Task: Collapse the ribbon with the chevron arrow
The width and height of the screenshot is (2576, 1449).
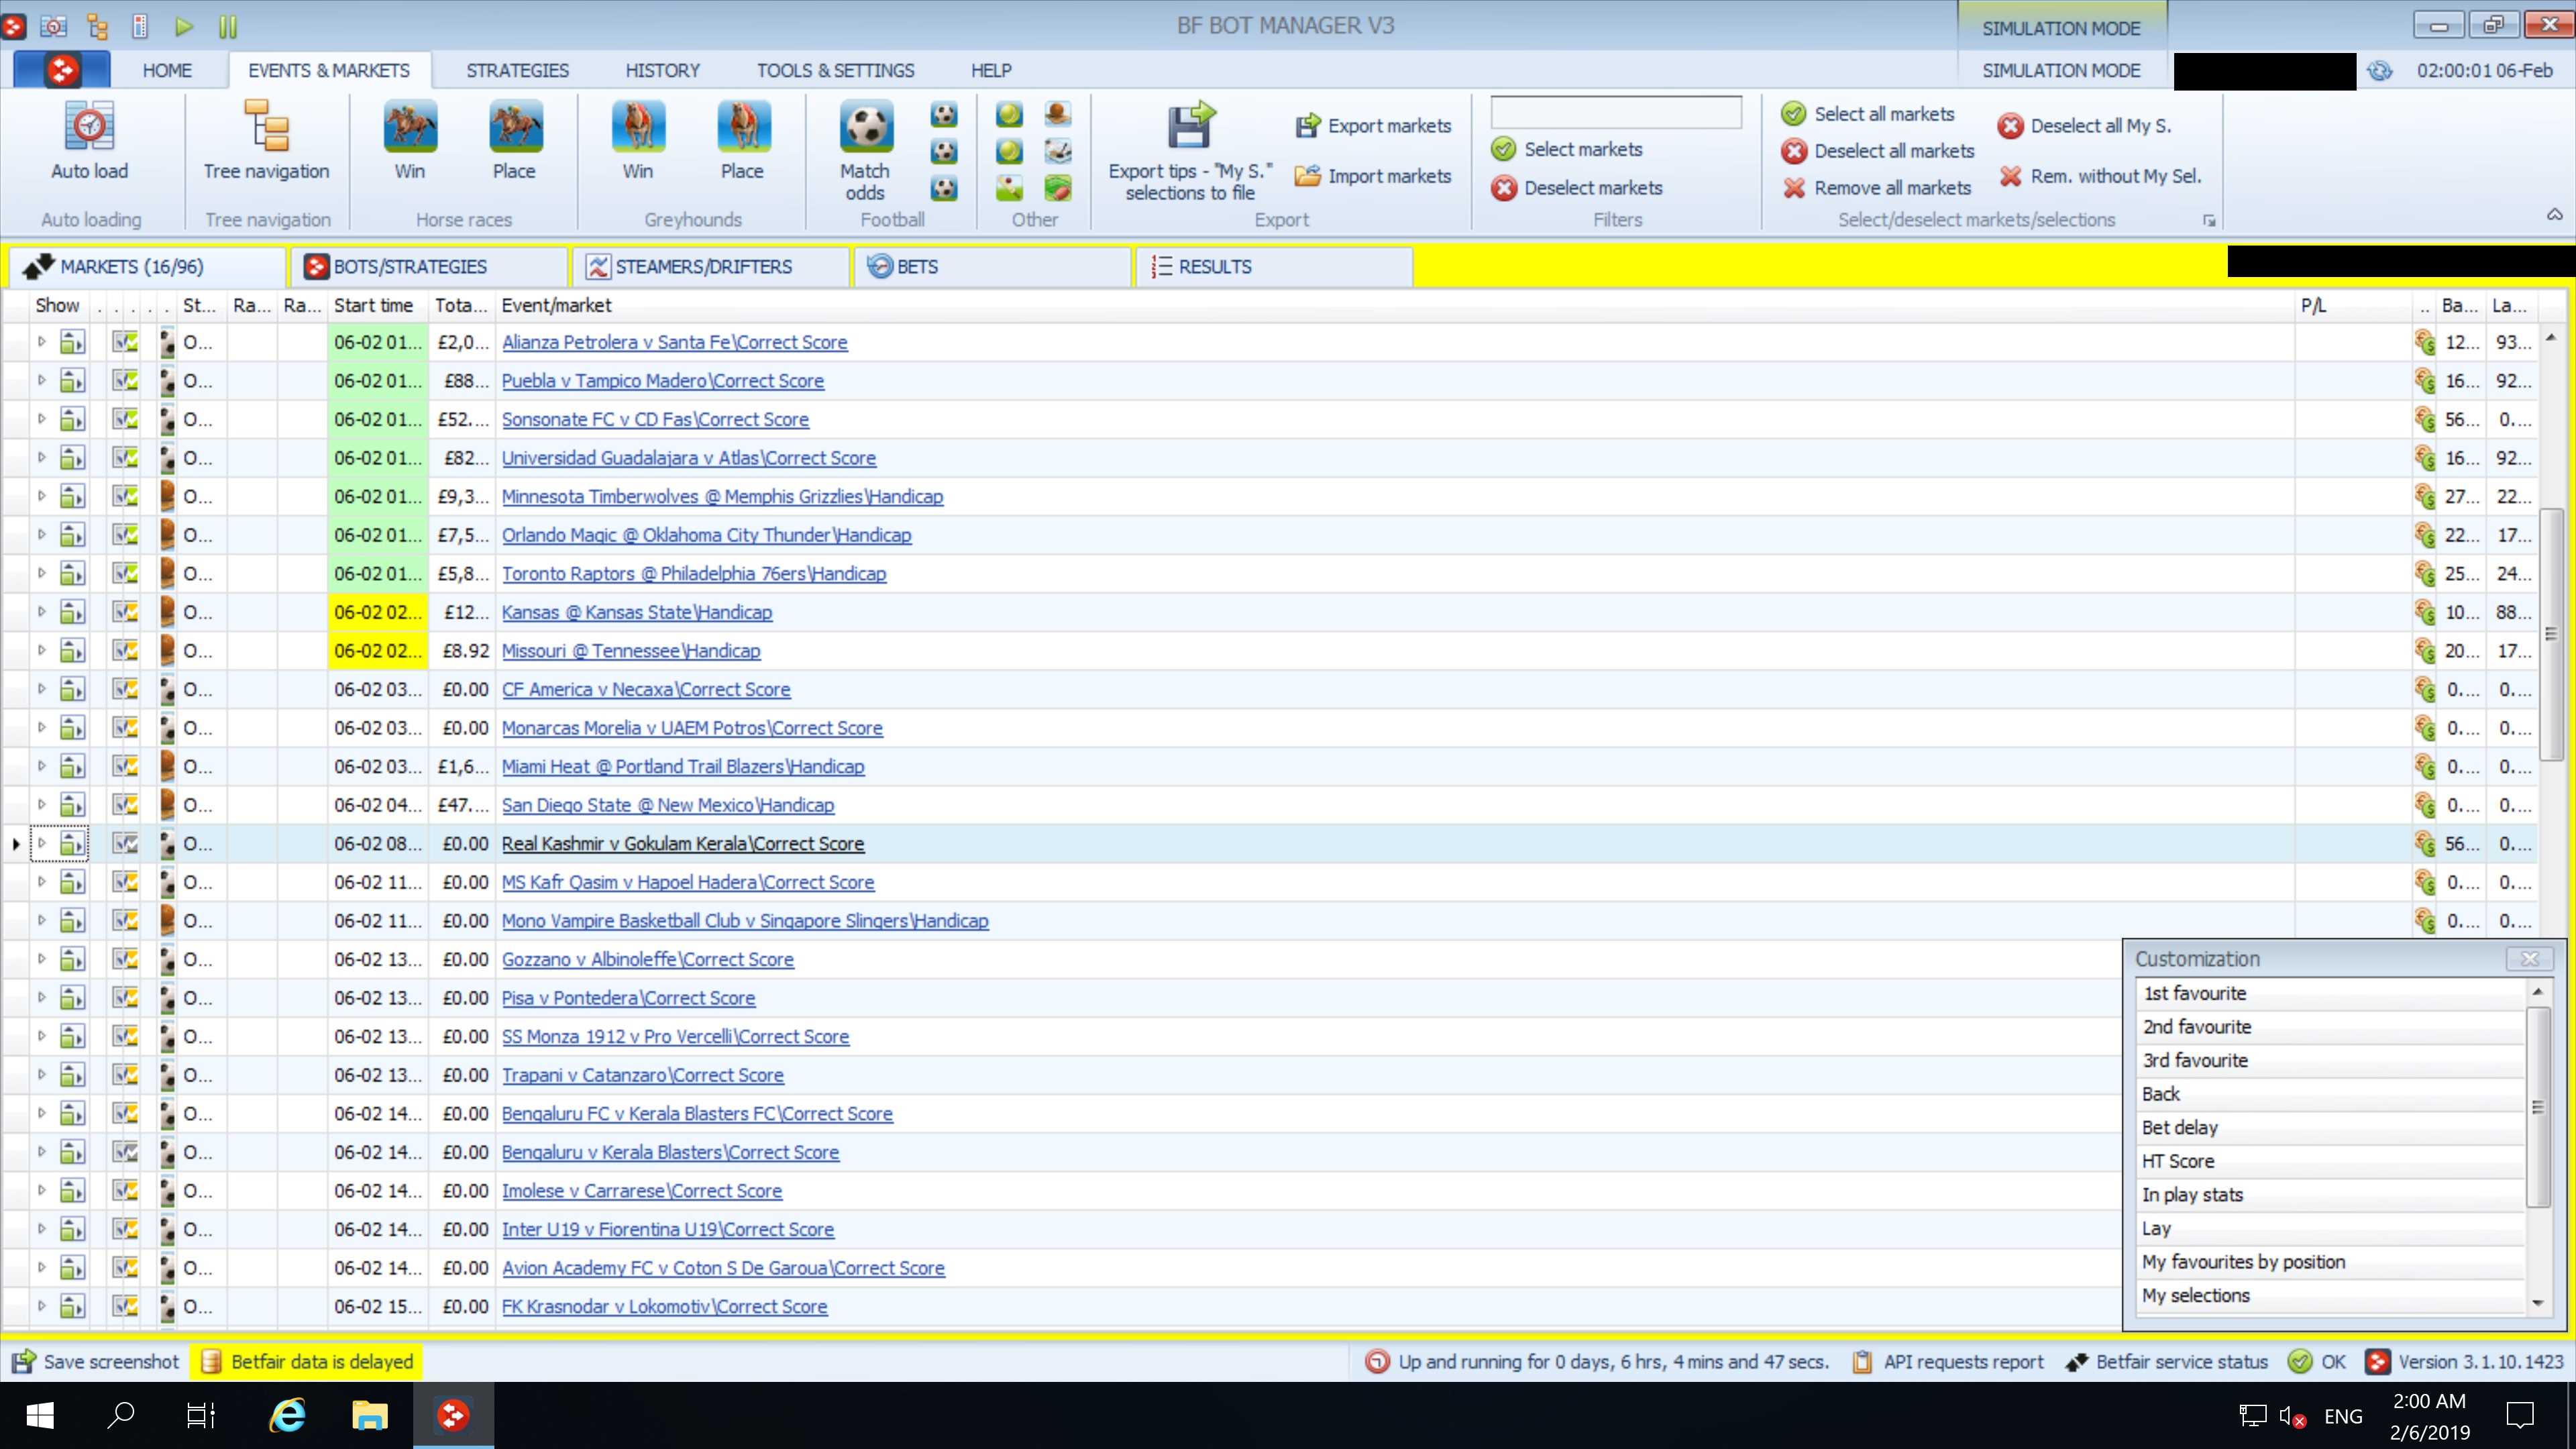Action: pos(2554,214)
